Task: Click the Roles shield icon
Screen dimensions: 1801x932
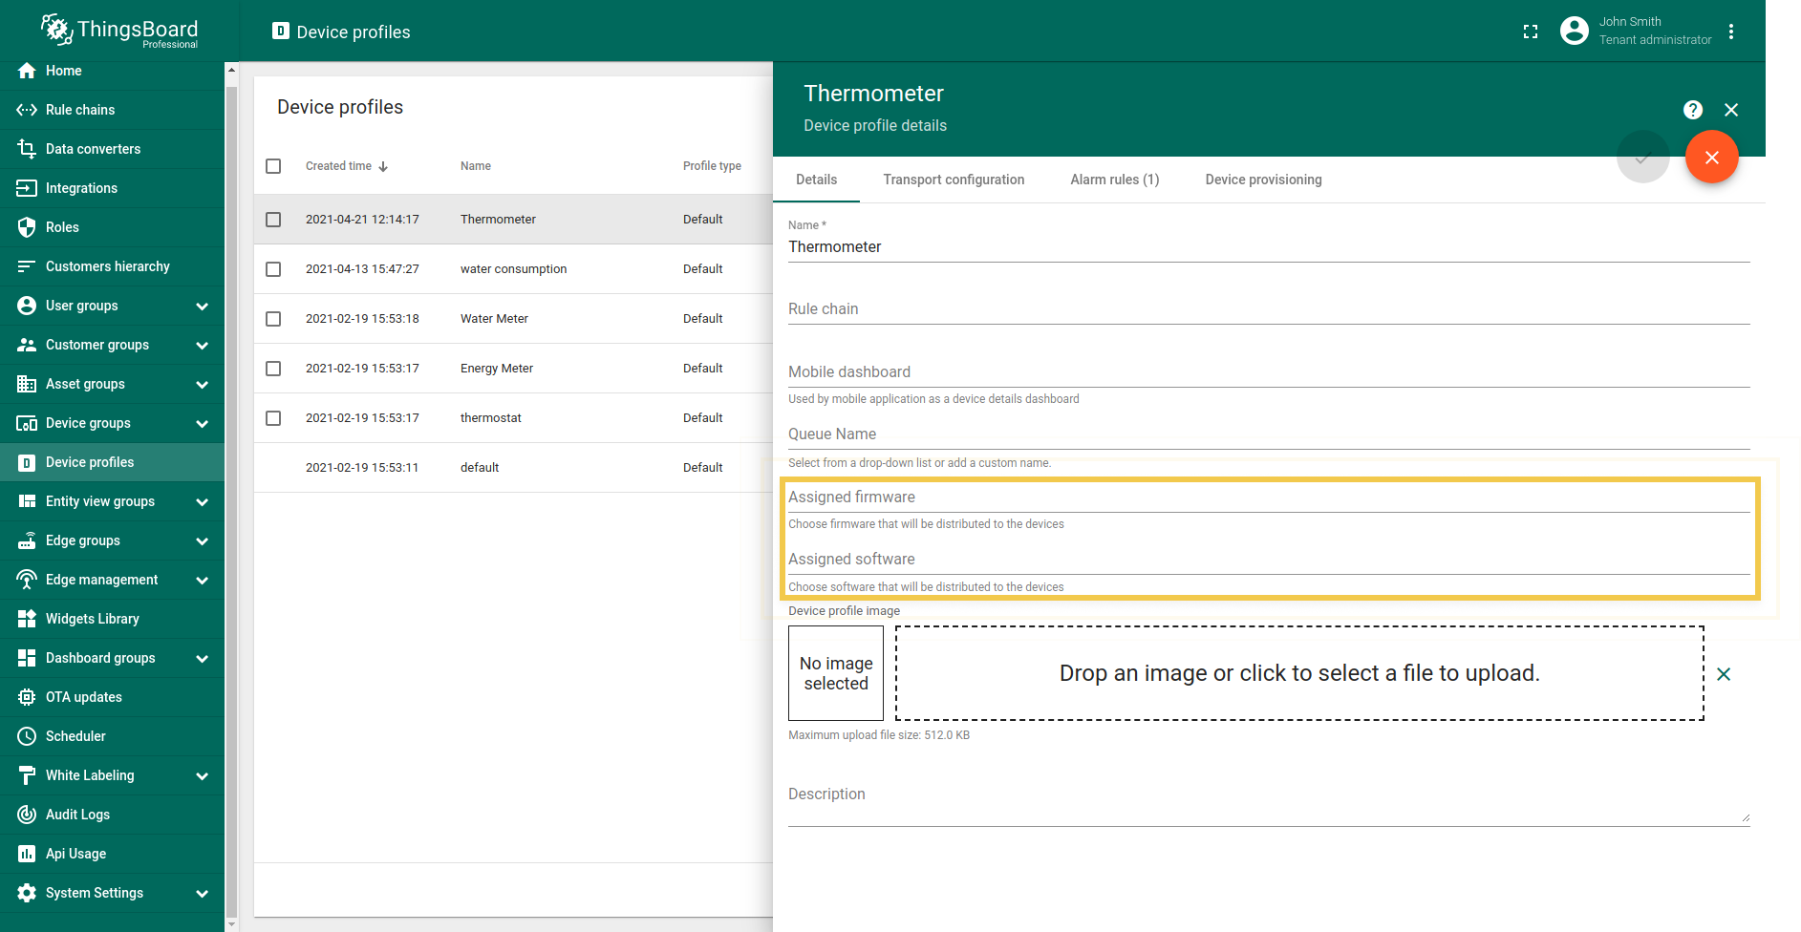Action: pos(27,227)
